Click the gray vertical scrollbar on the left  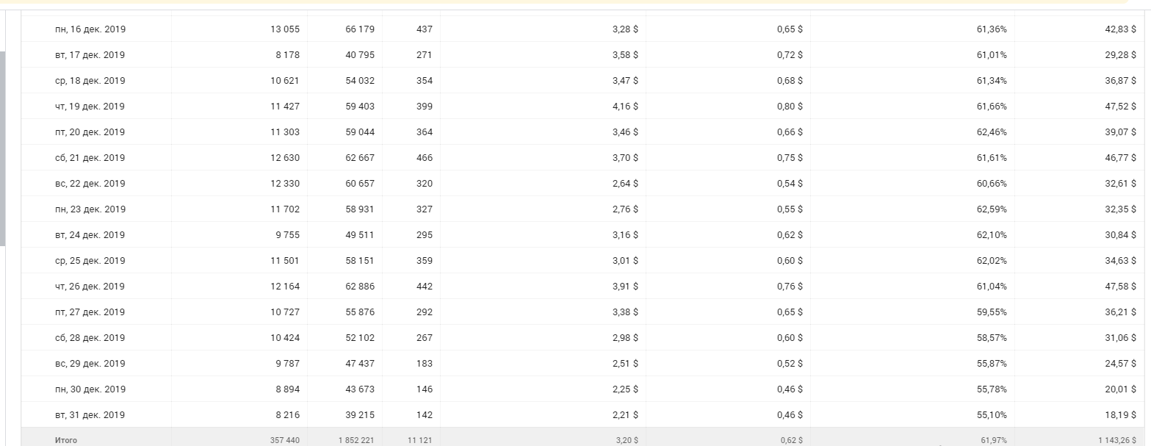click(2, 147)
